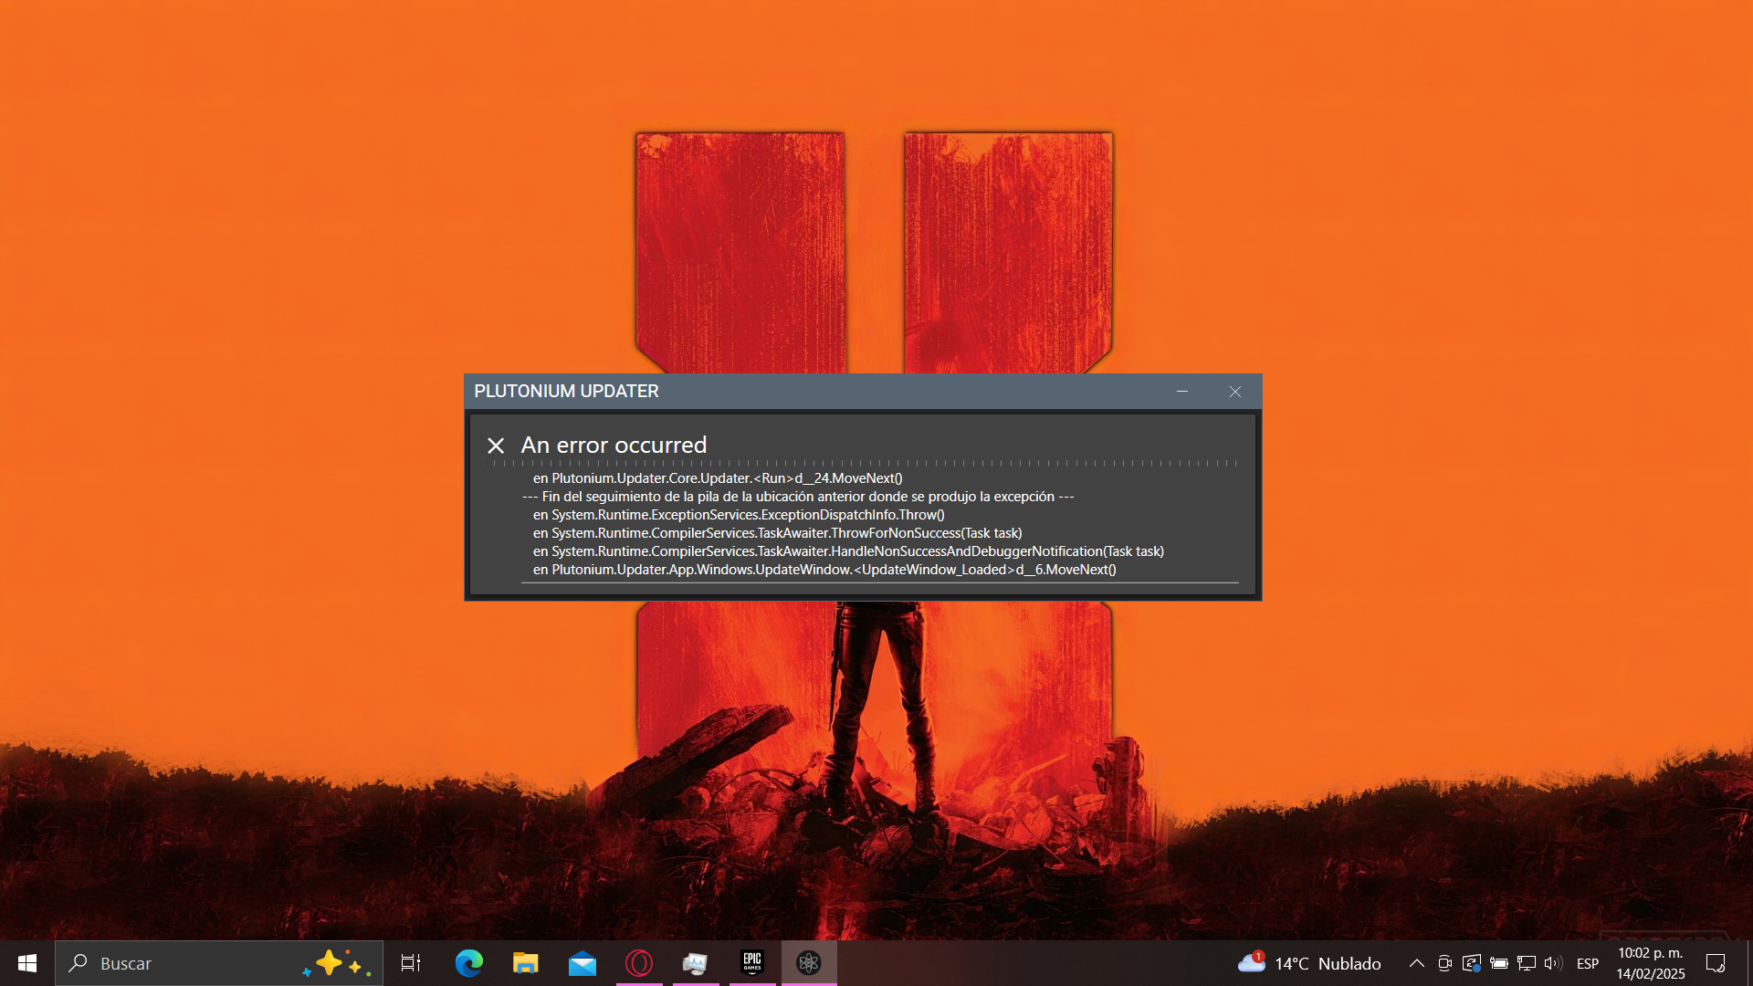Click the Meet Now camera tray icon
This screenshot has width=1753, height=986.
click(x=1444, y=963)
